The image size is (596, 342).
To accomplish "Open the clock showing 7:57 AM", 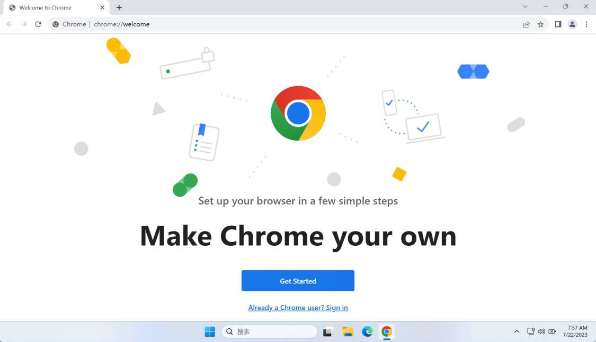I will coord(575,331).
